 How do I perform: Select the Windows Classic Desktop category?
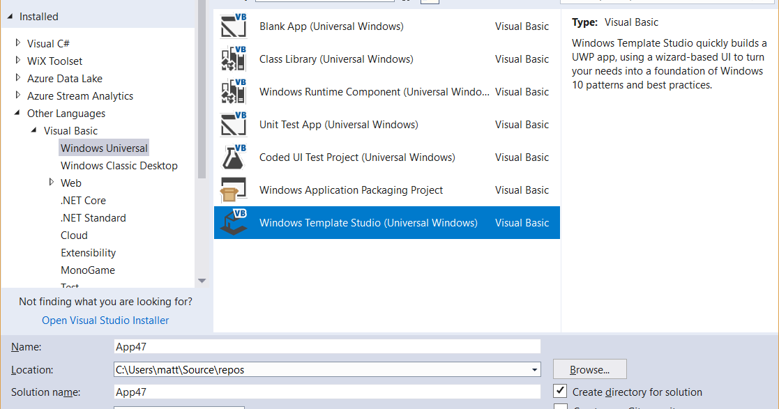pyautogui.click(x=119, y=165)
